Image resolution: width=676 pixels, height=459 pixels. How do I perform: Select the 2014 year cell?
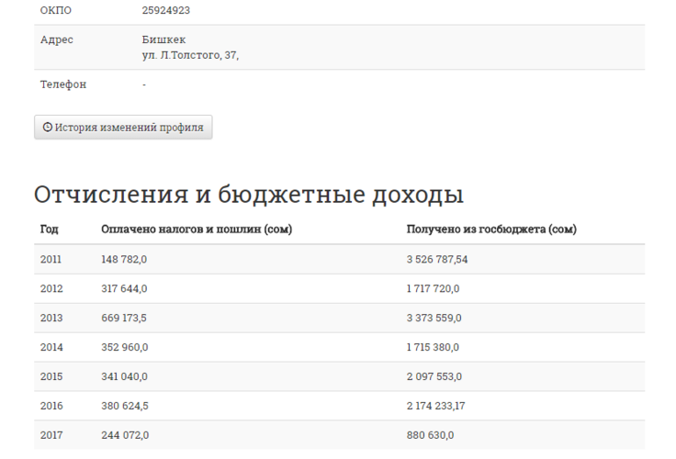tap(51, 348)
